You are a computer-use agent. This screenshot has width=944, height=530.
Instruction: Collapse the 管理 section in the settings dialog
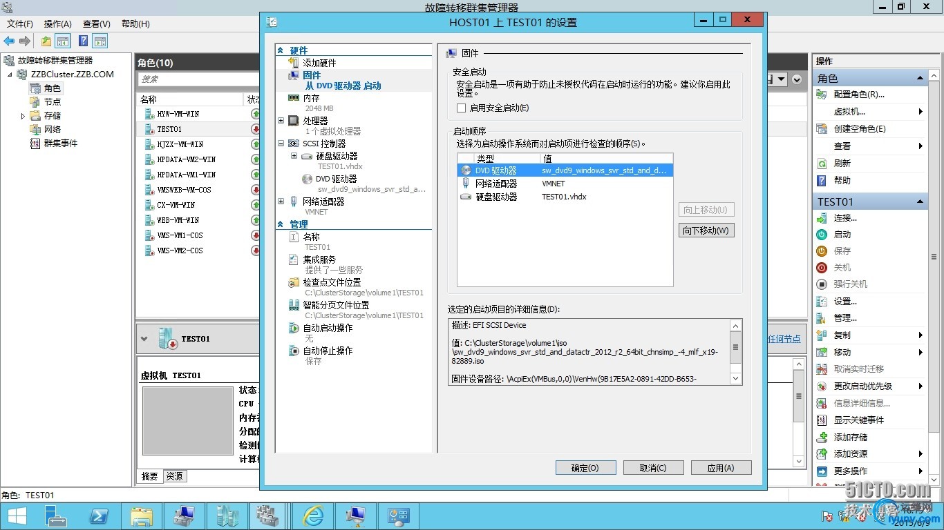[x=281, y=224]
